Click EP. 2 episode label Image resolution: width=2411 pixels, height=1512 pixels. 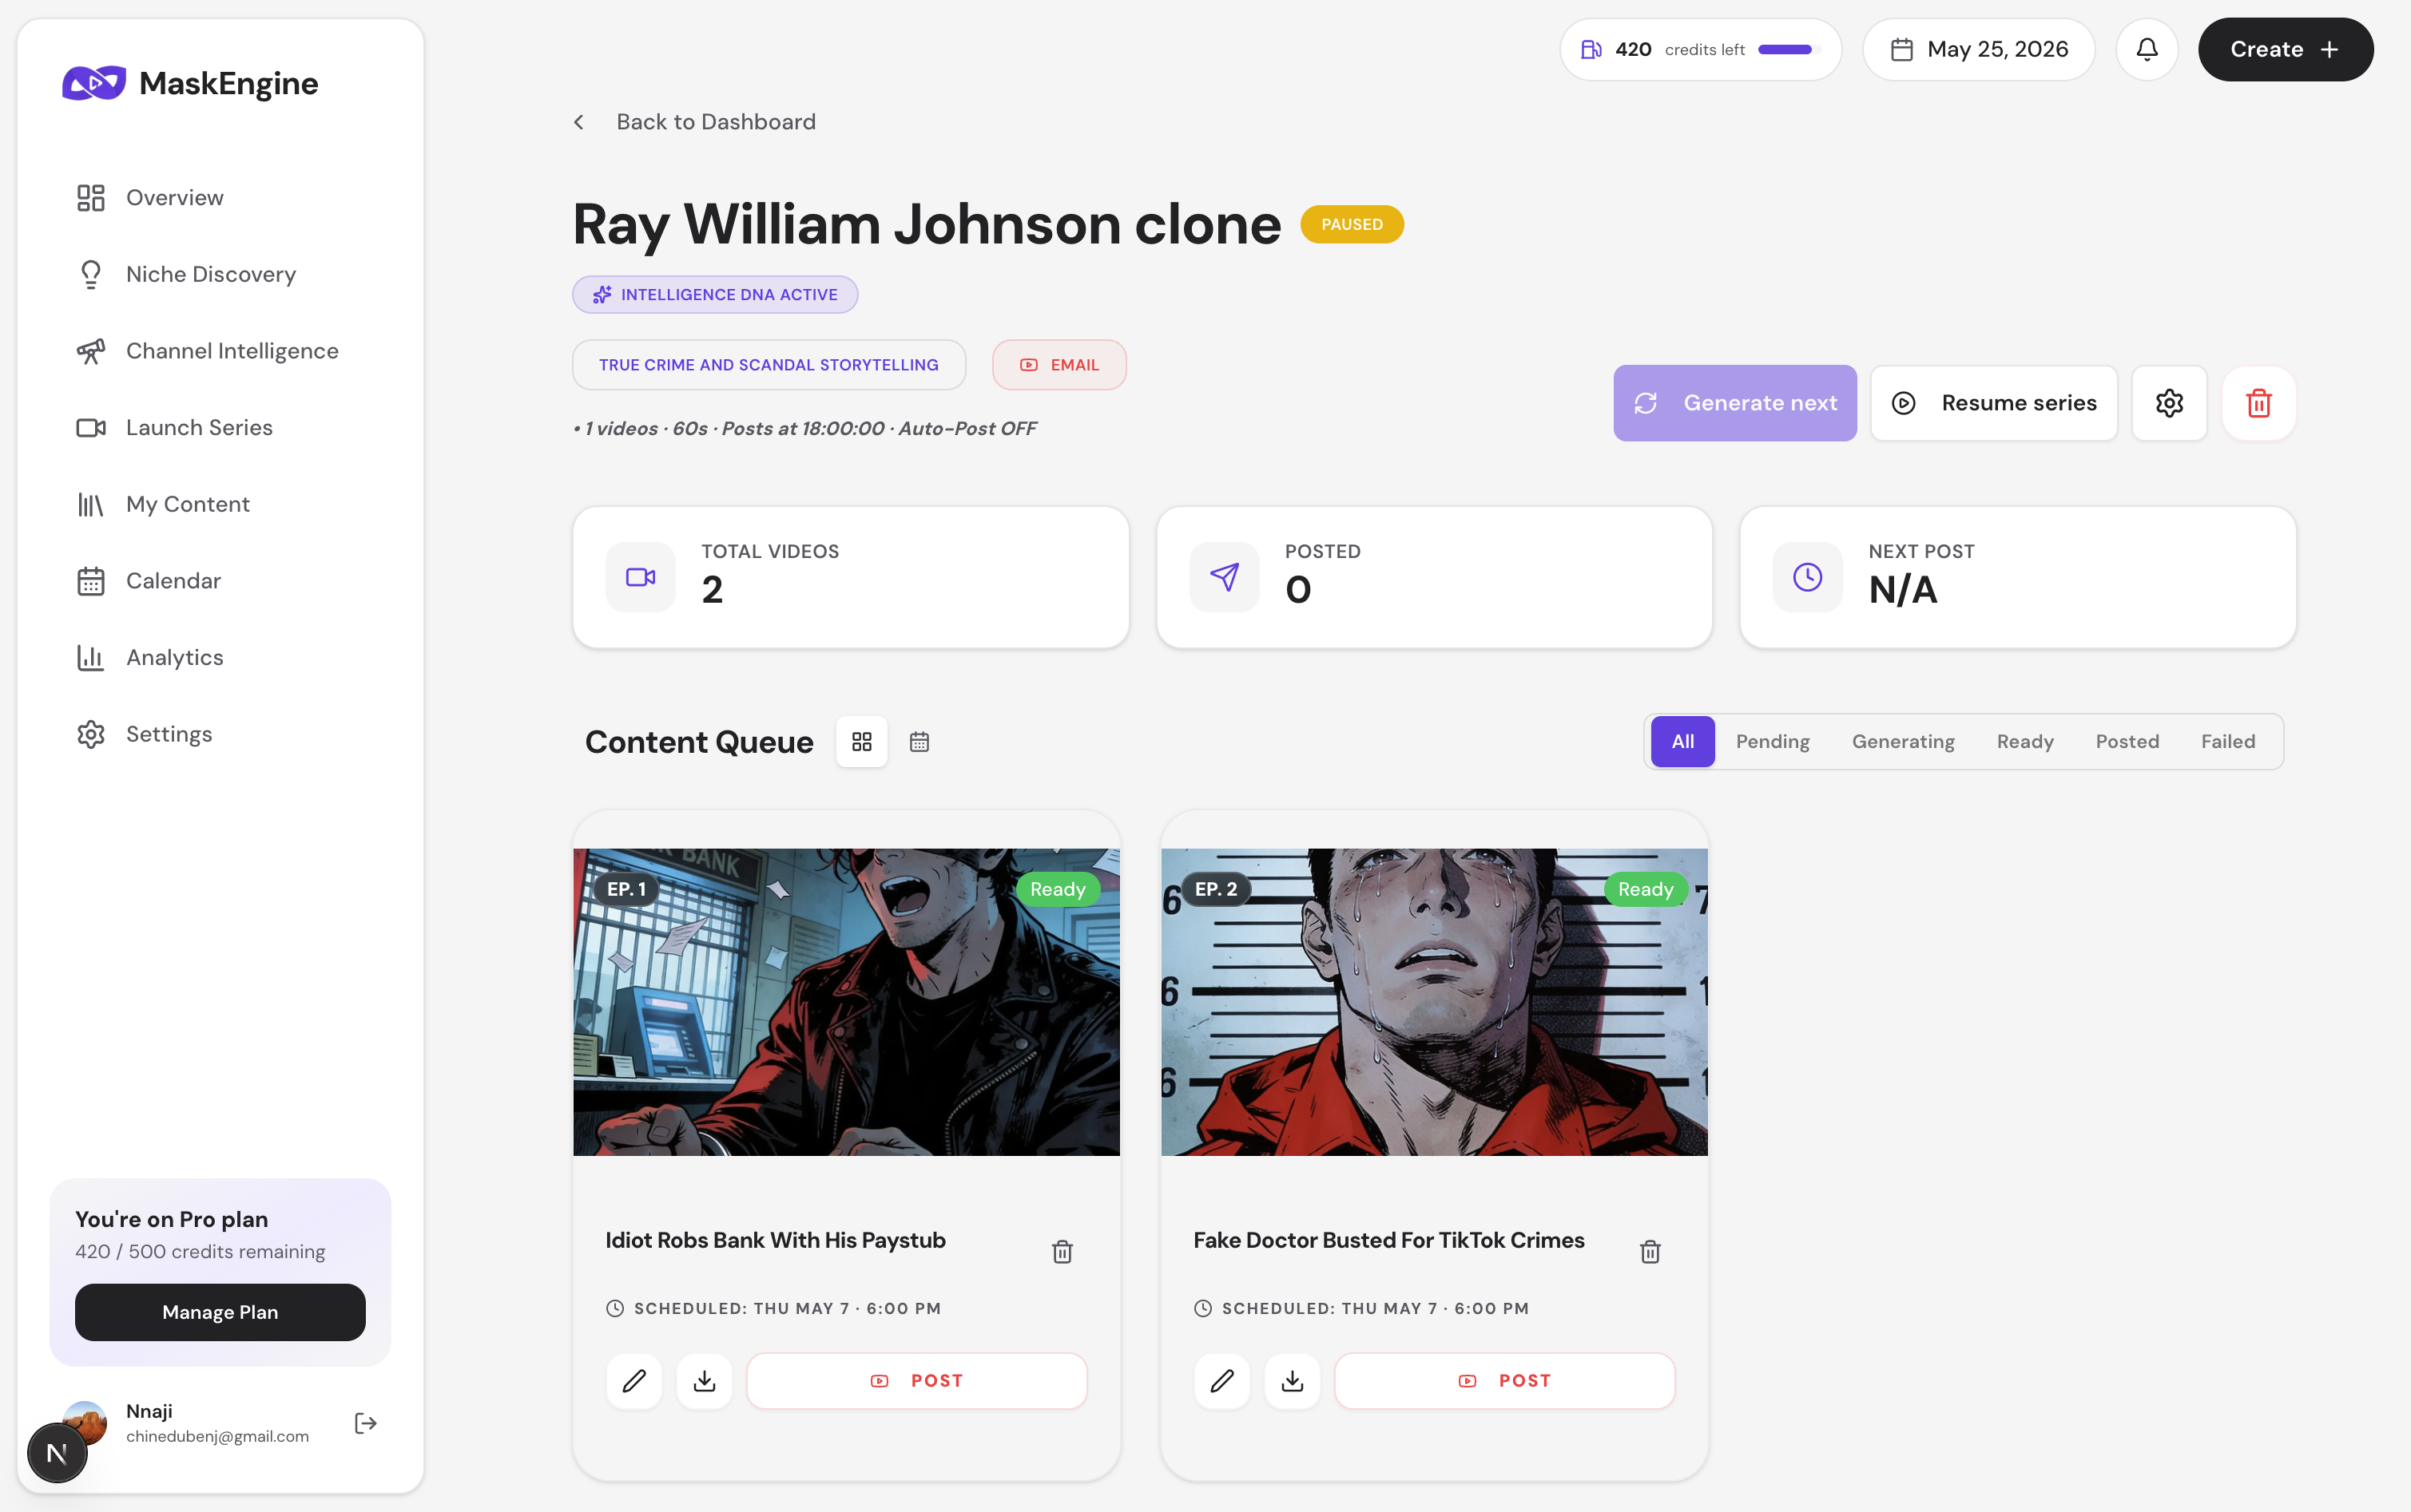1216,889
